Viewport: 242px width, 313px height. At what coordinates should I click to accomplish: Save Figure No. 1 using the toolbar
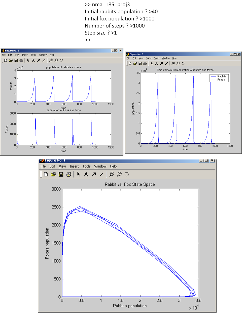(x=61, y=174)
